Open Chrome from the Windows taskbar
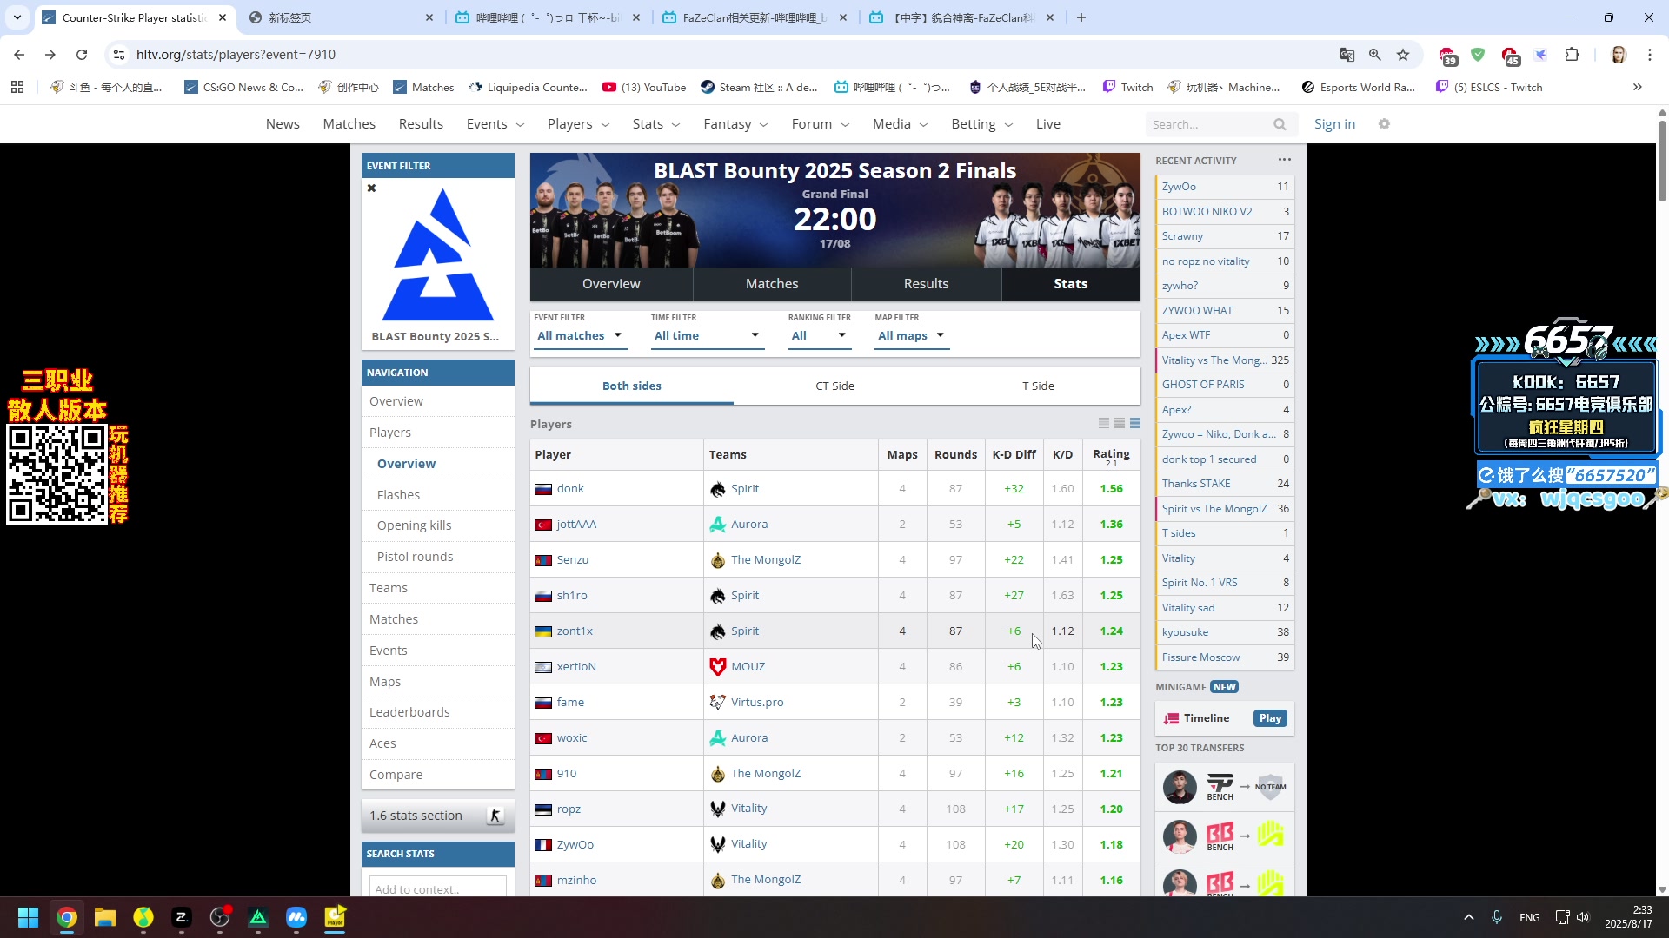Image resolution: width=1669 pixels, height=938 pixels. coord(67,917)
